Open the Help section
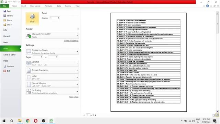 [x=5, y=61]
